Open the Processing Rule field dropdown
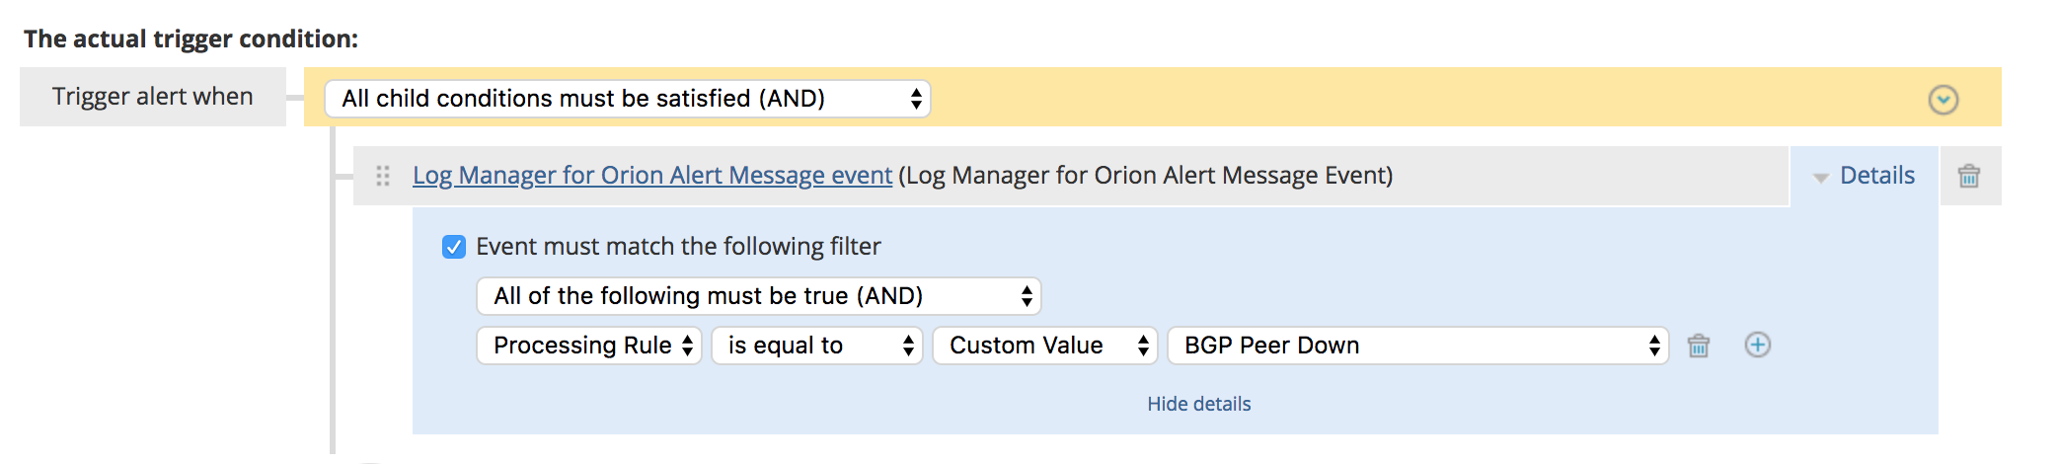Screen dimensions: 2057x464 point(589,346)
